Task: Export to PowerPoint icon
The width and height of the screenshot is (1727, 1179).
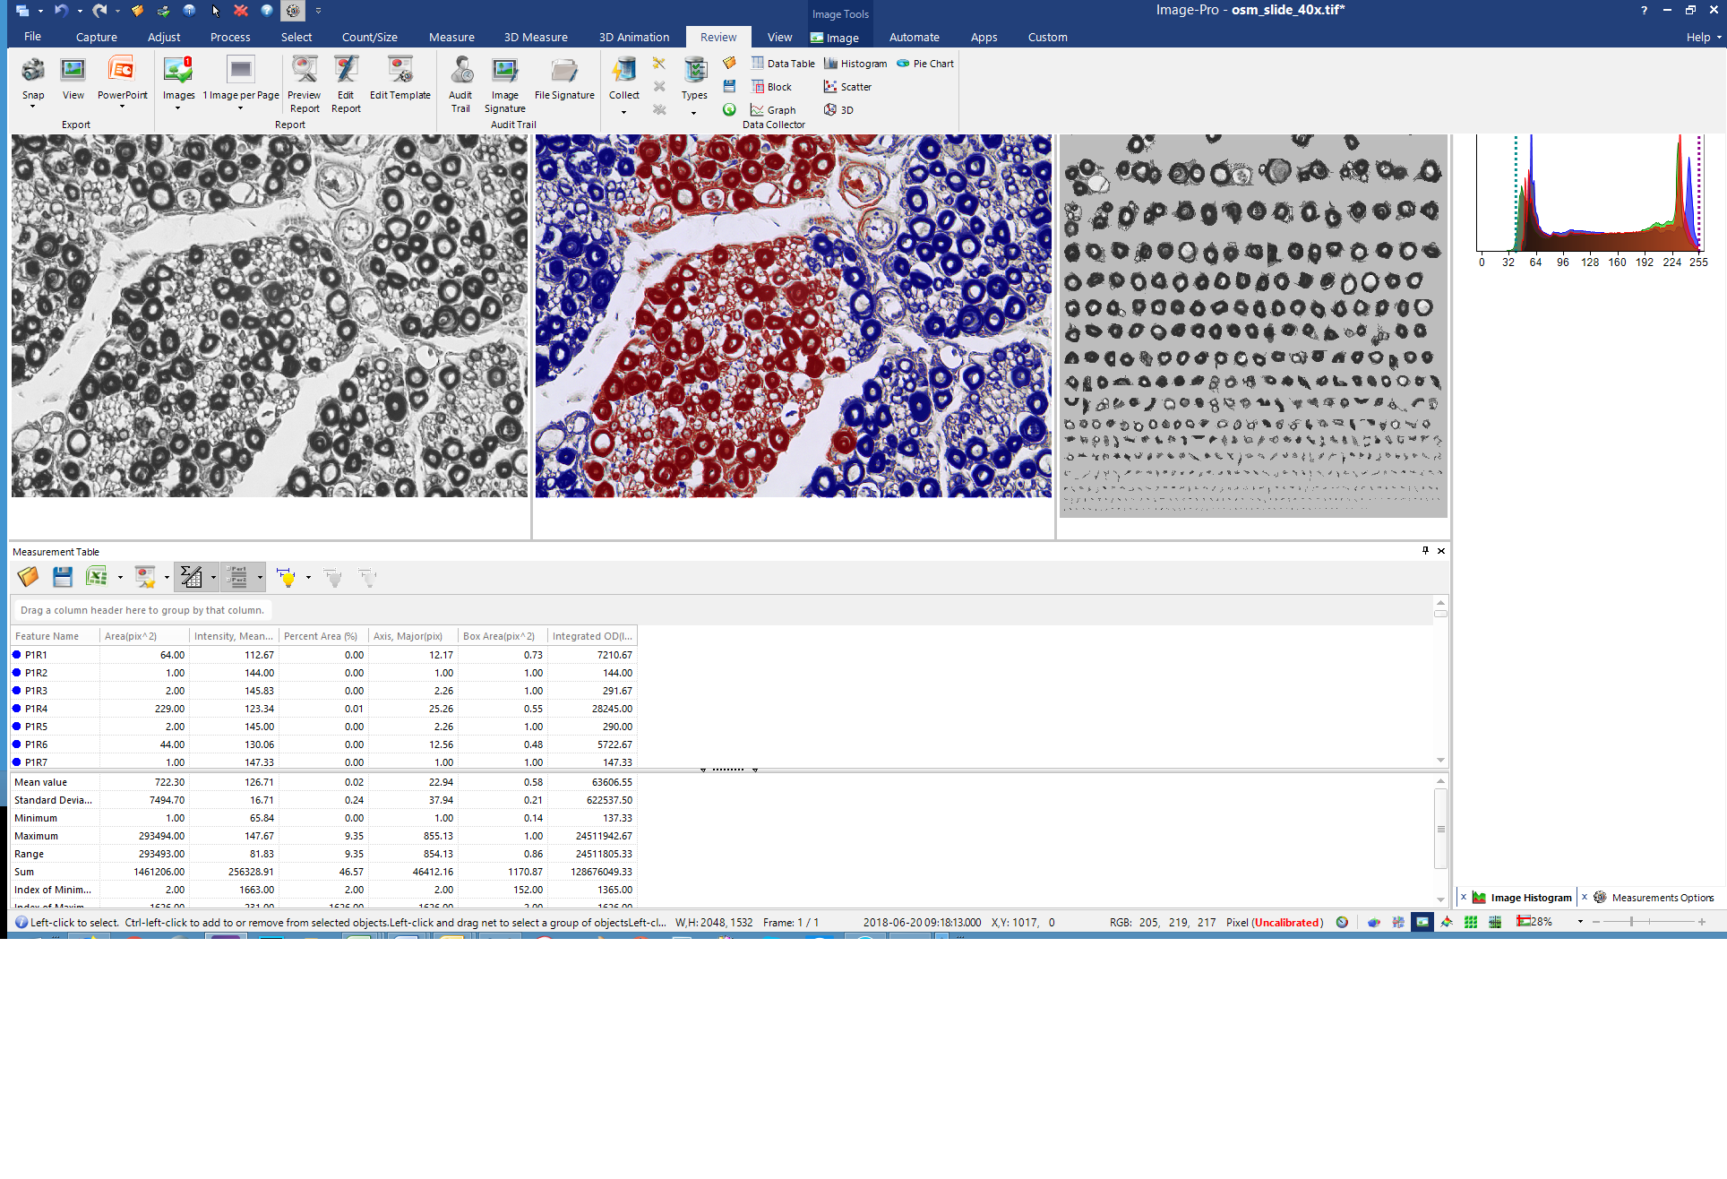Action: coord(122,70)
